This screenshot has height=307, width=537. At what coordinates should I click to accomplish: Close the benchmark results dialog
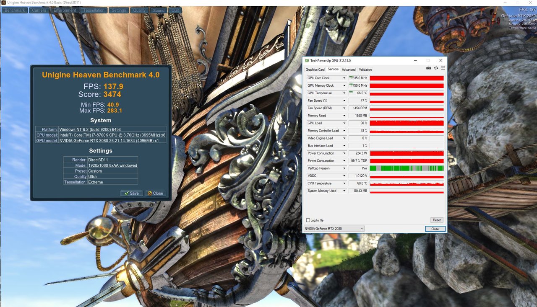coord(155,193)
